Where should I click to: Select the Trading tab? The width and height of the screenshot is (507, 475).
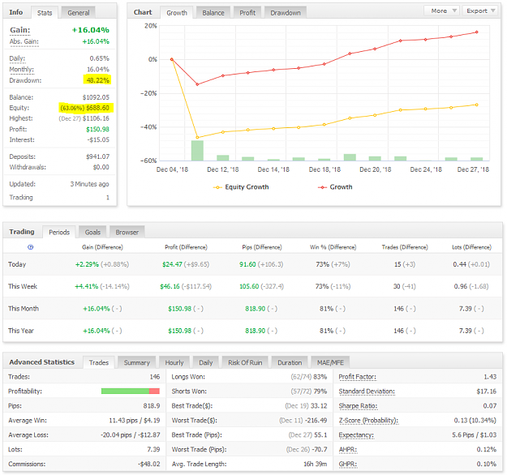(x=22, y=232)
